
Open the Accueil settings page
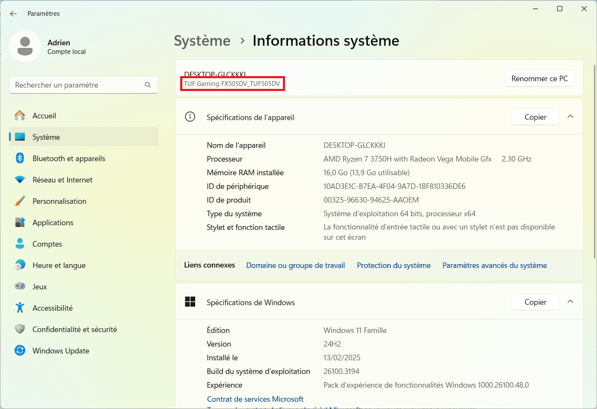pyautogui.click(x=84, y=116)
